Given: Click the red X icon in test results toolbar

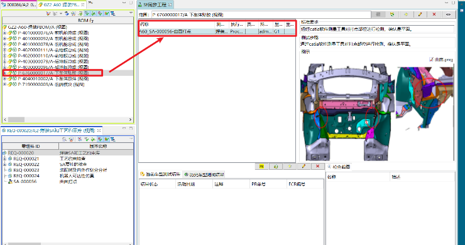Looking at the screenshot, I should (x=317, y=166).
